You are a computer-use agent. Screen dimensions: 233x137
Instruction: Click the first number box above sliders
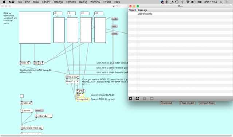tap(58, 13)
